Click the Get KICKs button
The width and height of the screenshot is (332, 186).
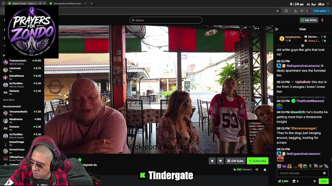click(309, 20)
